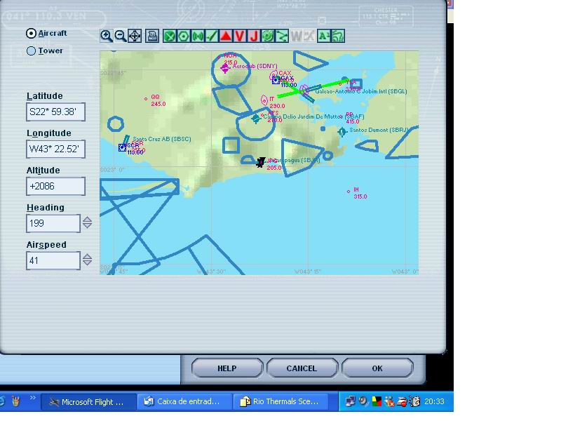Click the Latitude input field
Viewport: 561px width, 421px height.
pyautogui.click(x=55, y=112)
